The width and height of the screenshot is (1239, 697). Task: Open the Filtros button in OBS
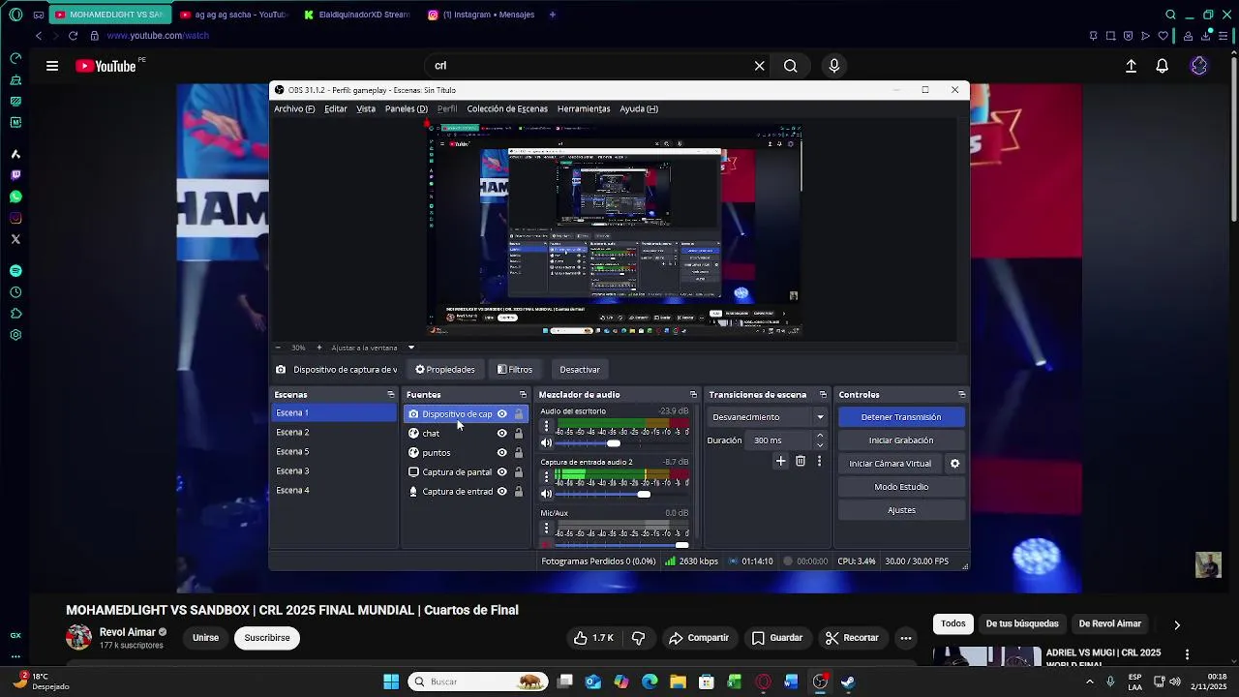pyautogui.click(x=515, y=369)
